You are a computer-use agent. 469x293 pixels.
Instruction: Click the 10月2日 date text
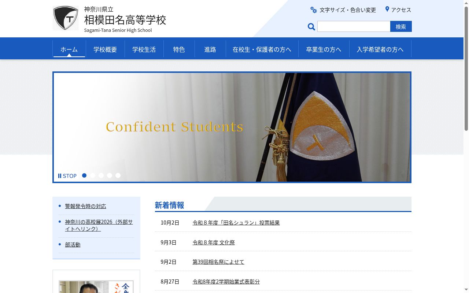(x=170, y=223)
